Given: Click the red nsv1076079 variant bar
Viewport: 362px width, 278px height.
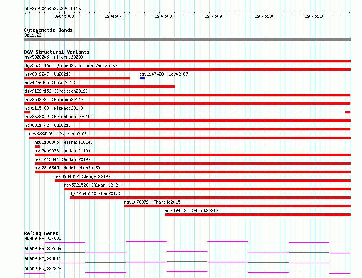Looking at the screenshot, I should pyautogui.click(x=238, y=206).
